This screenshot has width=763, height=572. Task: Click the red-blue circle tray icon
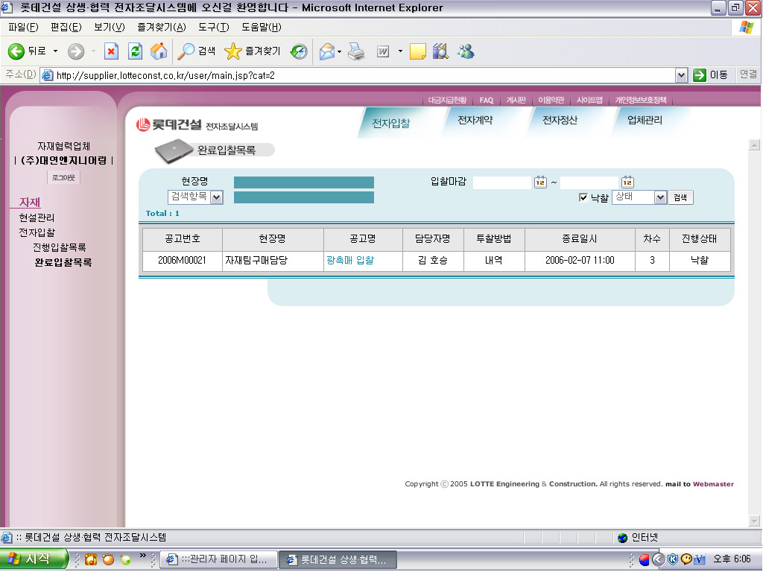(644, 560)
